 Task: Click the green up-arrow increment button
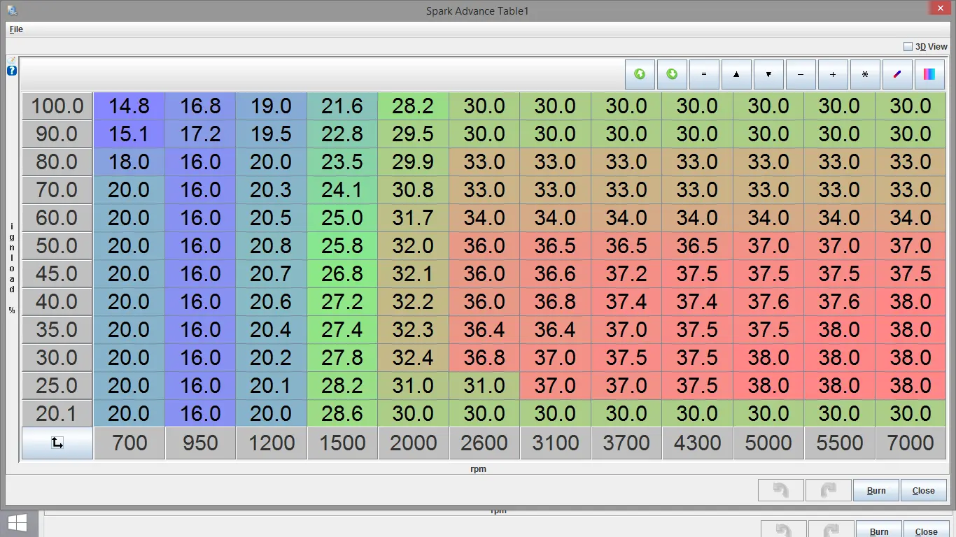(x=640, y=74)
